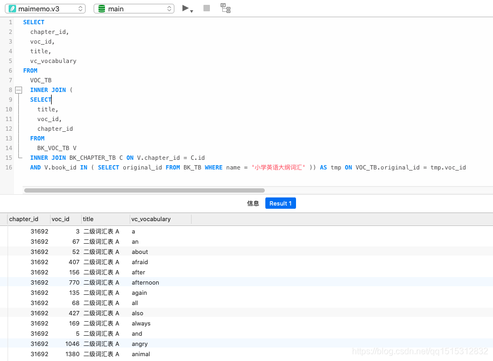This screenshot has width=493, height=361.
Task: Click INNER JOIN keyword on line 8
Action: pyautogui.click(x=48, y=90)
